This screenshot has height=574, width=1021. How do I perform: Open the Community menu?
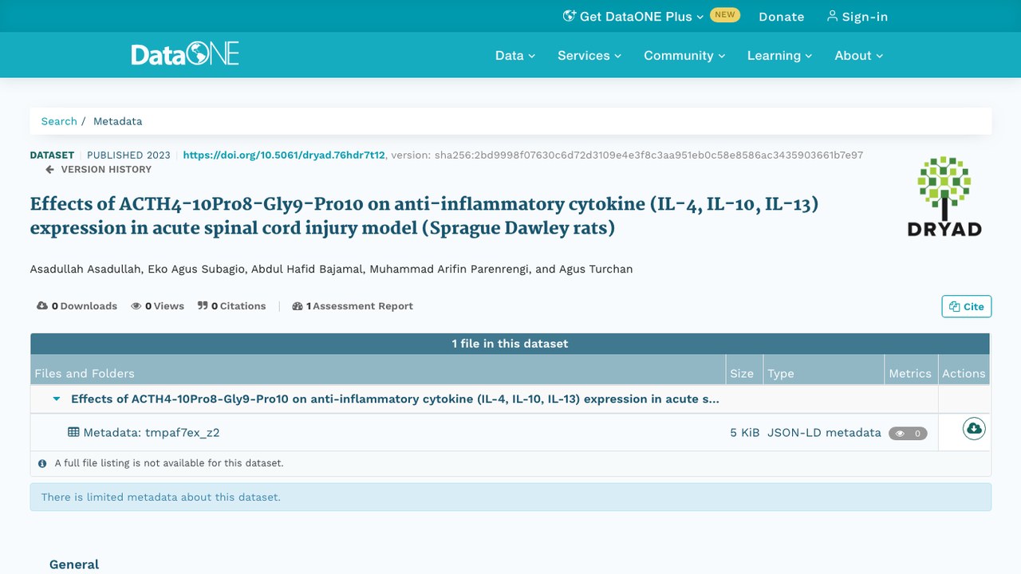[684, 55]
